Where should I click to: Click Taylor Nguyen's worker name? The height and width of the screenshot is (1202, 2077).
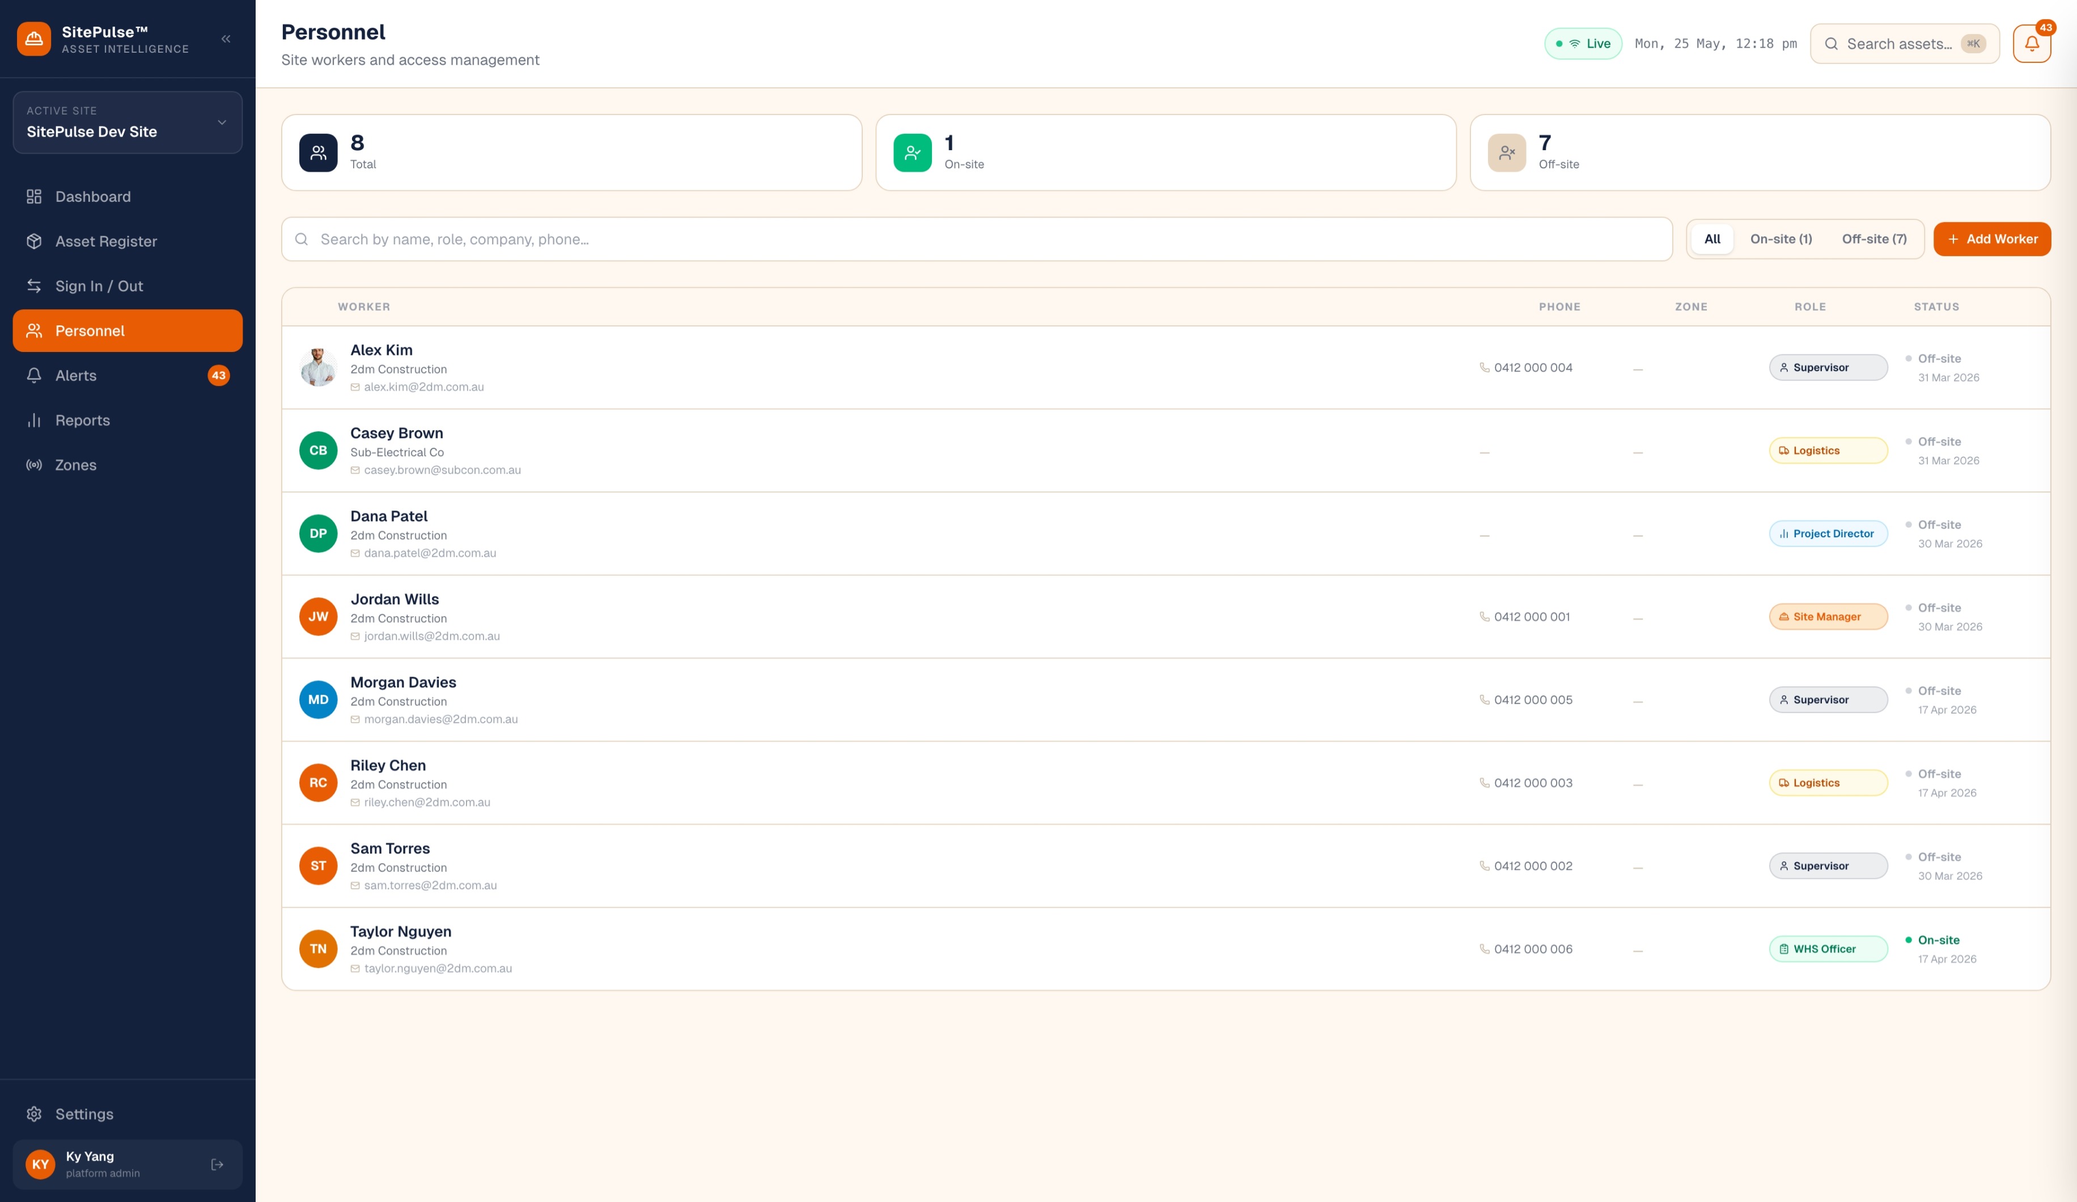tap(401, 931)
